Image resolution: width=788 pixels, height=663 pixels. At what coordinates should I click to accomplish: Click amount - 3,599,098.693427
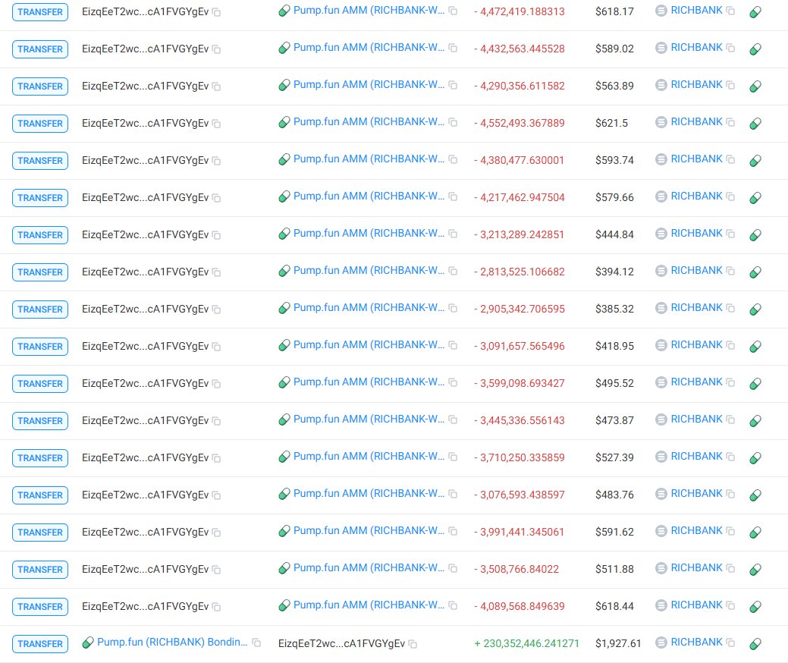[x=519, y=384]
